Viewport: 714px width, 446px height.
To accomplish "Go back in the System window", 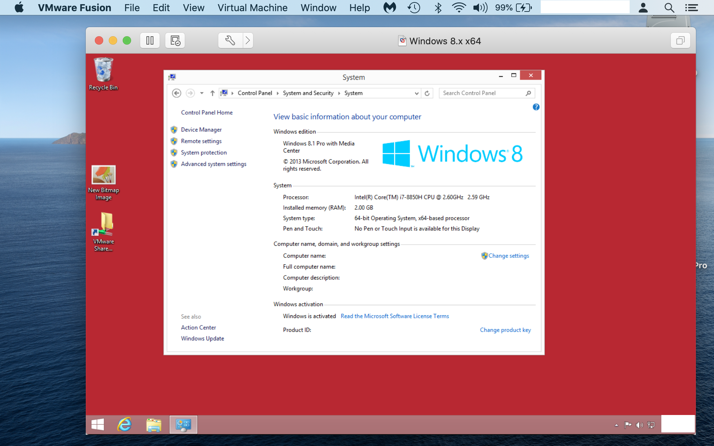I will click(x=176, y=93).
